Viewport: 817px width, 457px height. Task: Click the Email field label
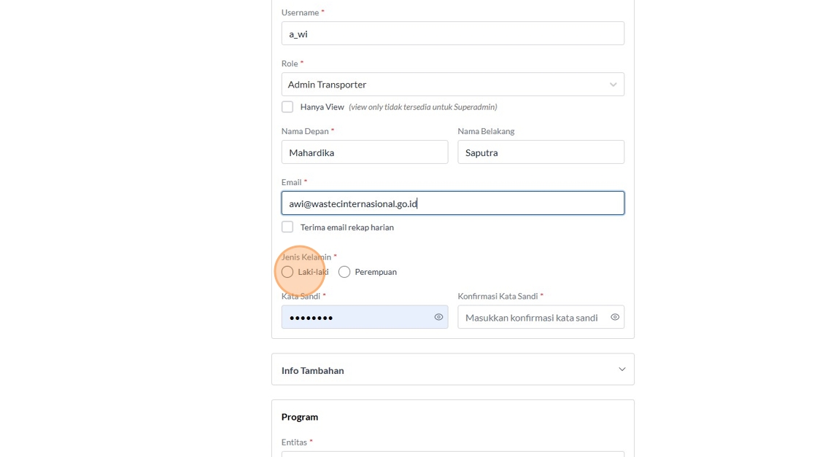[292, 182]
